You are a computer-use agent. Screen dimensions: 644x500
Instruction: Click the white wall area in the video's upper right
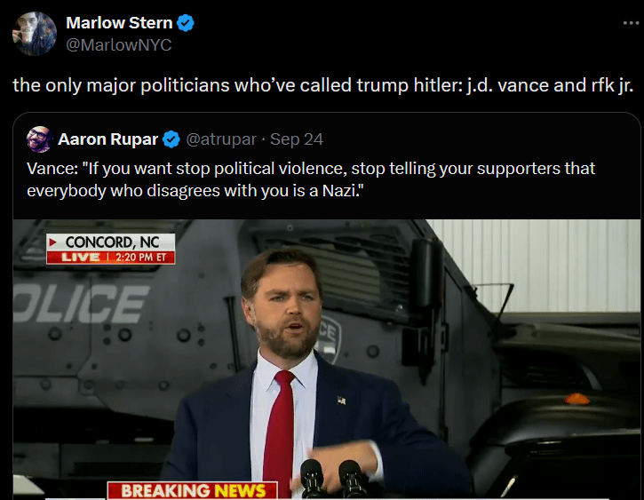pos(534,265)
